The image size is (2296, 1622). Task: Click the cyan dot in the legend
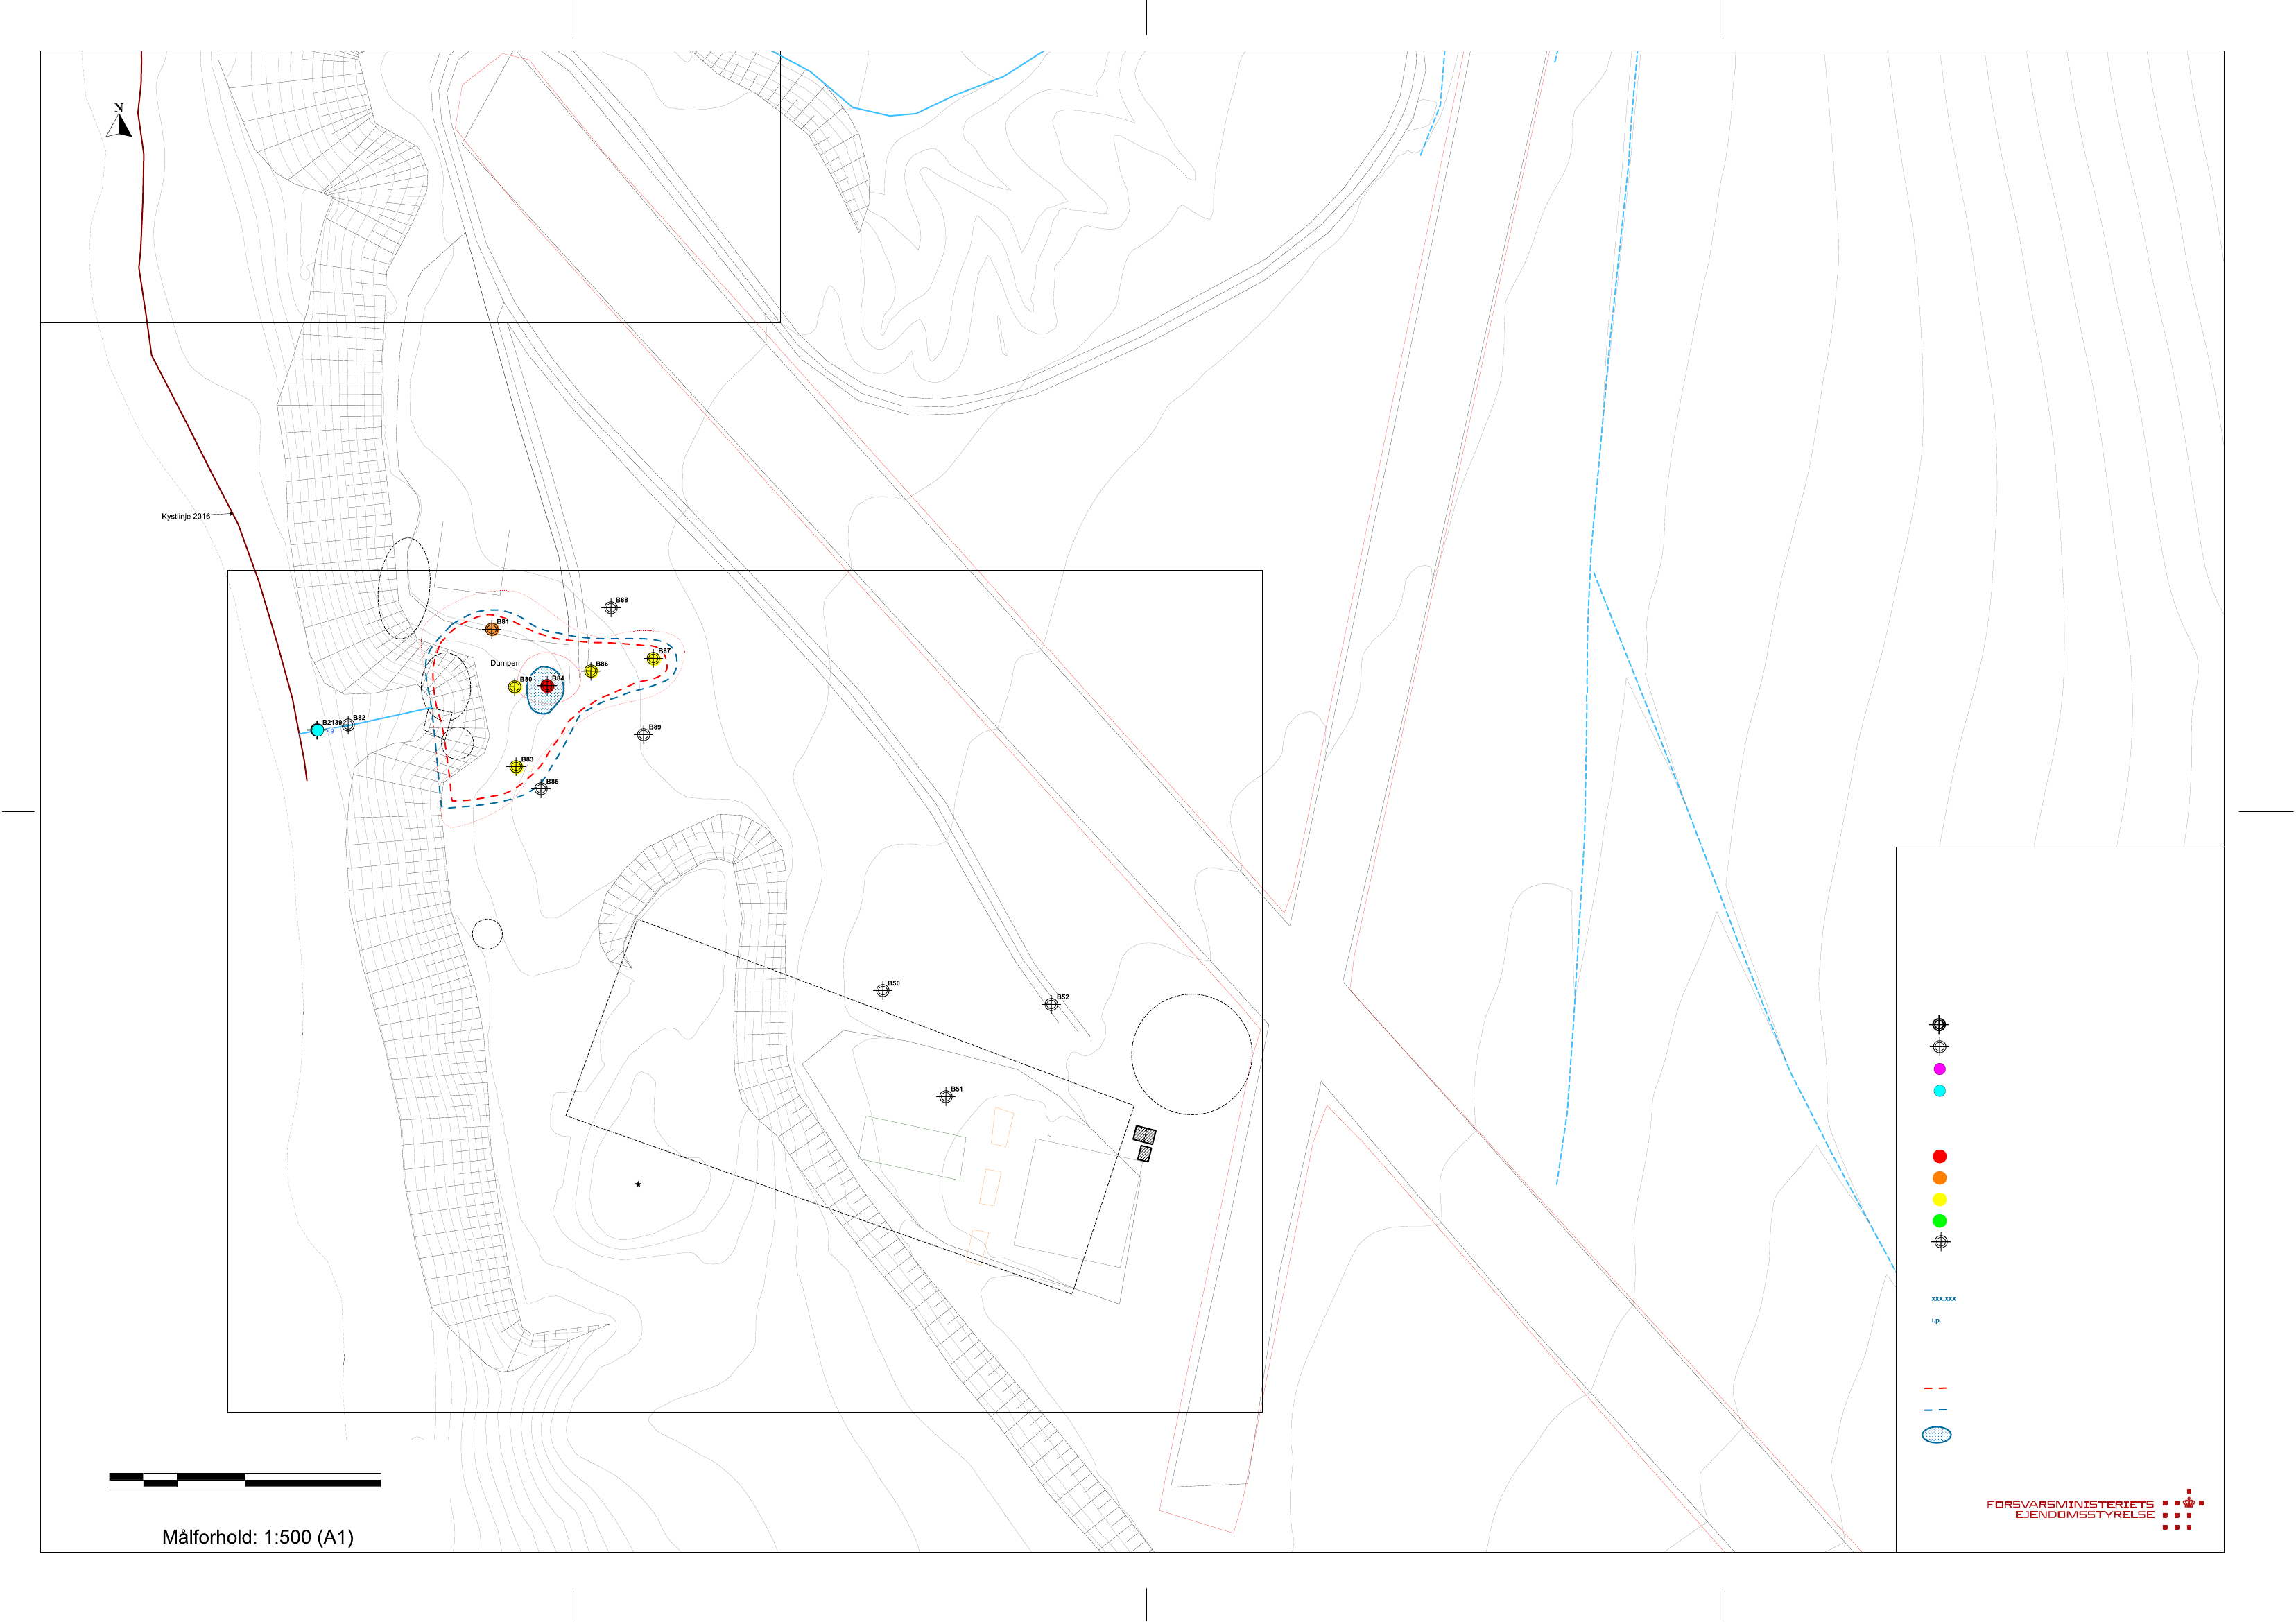[1939, 1091]
